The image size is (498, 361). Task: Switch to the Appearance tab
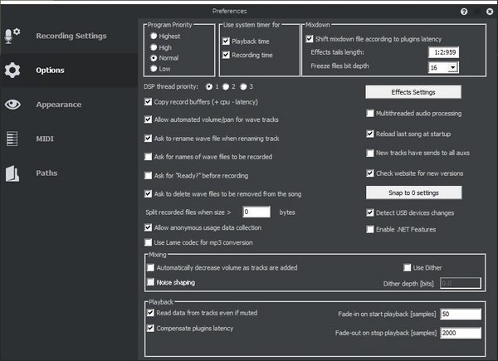[x=58, y=105]
